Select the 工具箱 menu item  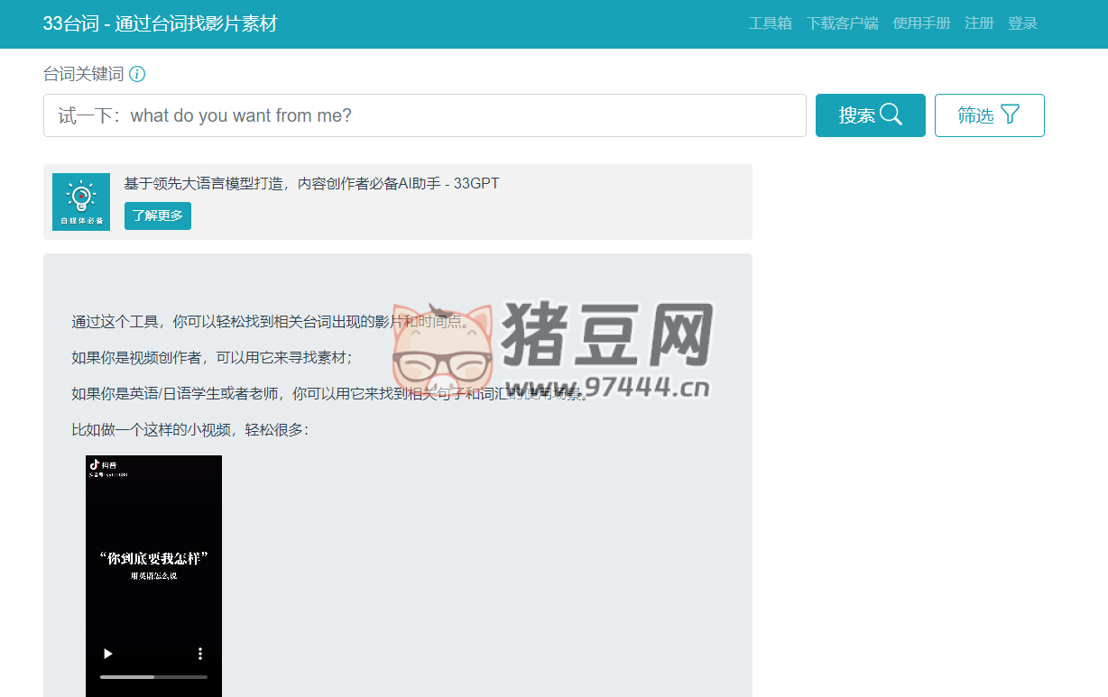coord(770,23)
